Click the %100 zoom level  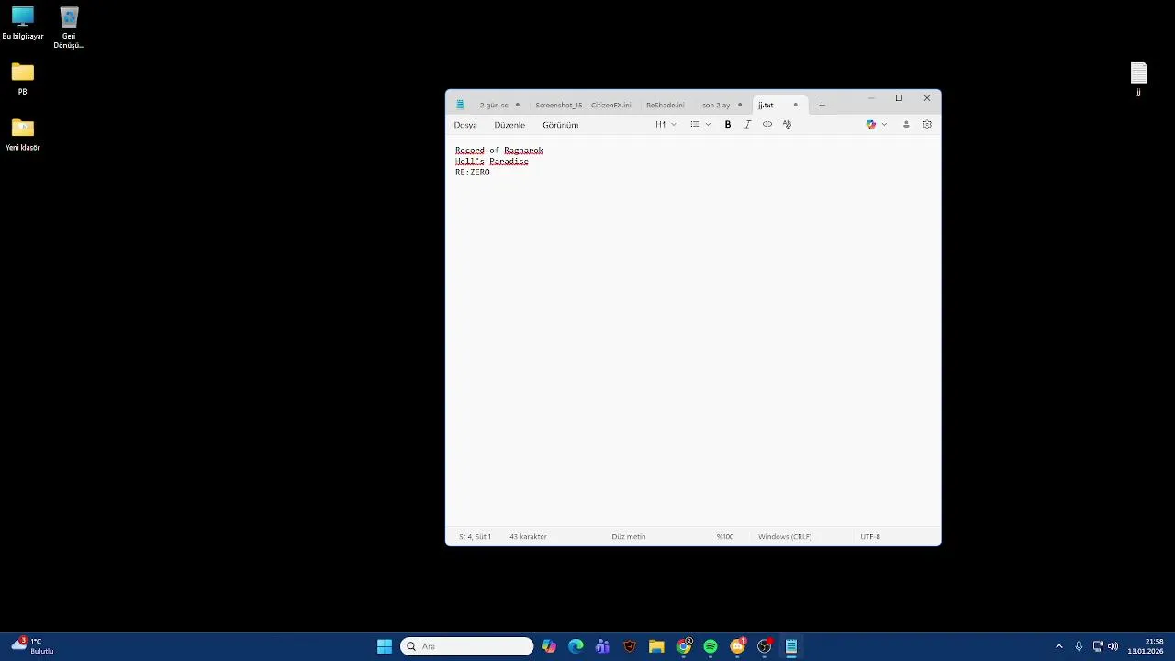pyautogui.click(x=725, y=537)
